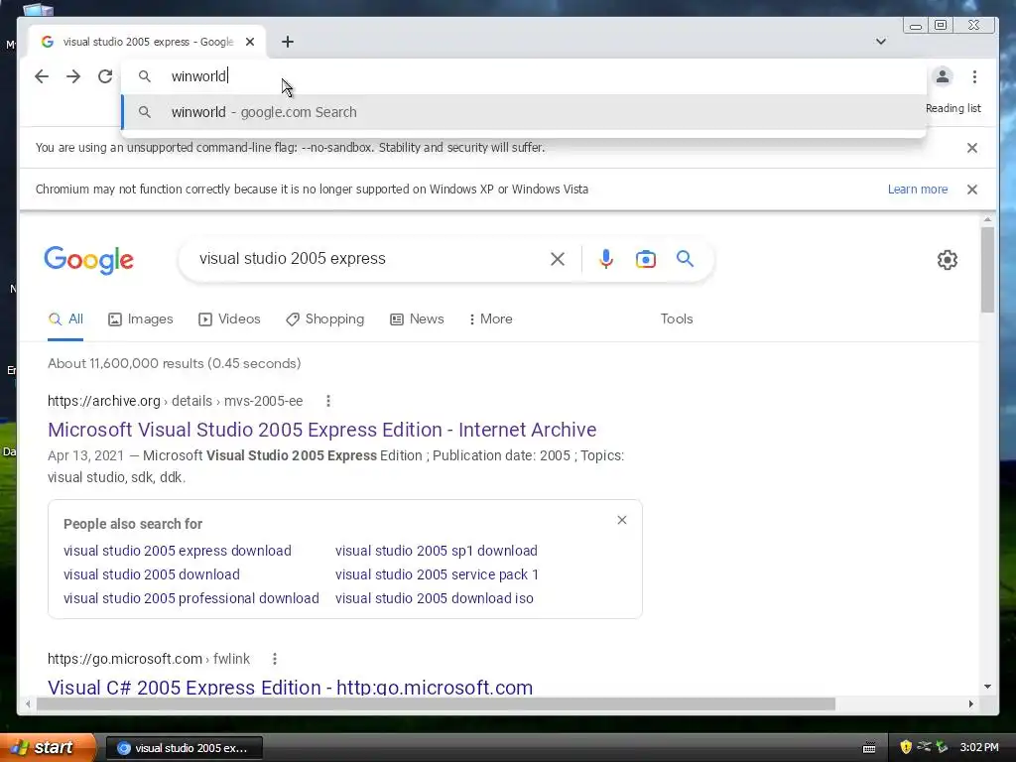
Task: Click the network connection tray icon
Action: pos(924,747)
